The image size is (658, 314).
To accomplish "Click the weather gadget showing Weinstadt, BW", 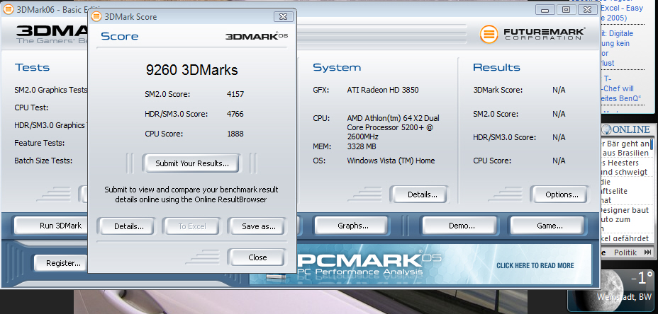I will click(613, 292).
